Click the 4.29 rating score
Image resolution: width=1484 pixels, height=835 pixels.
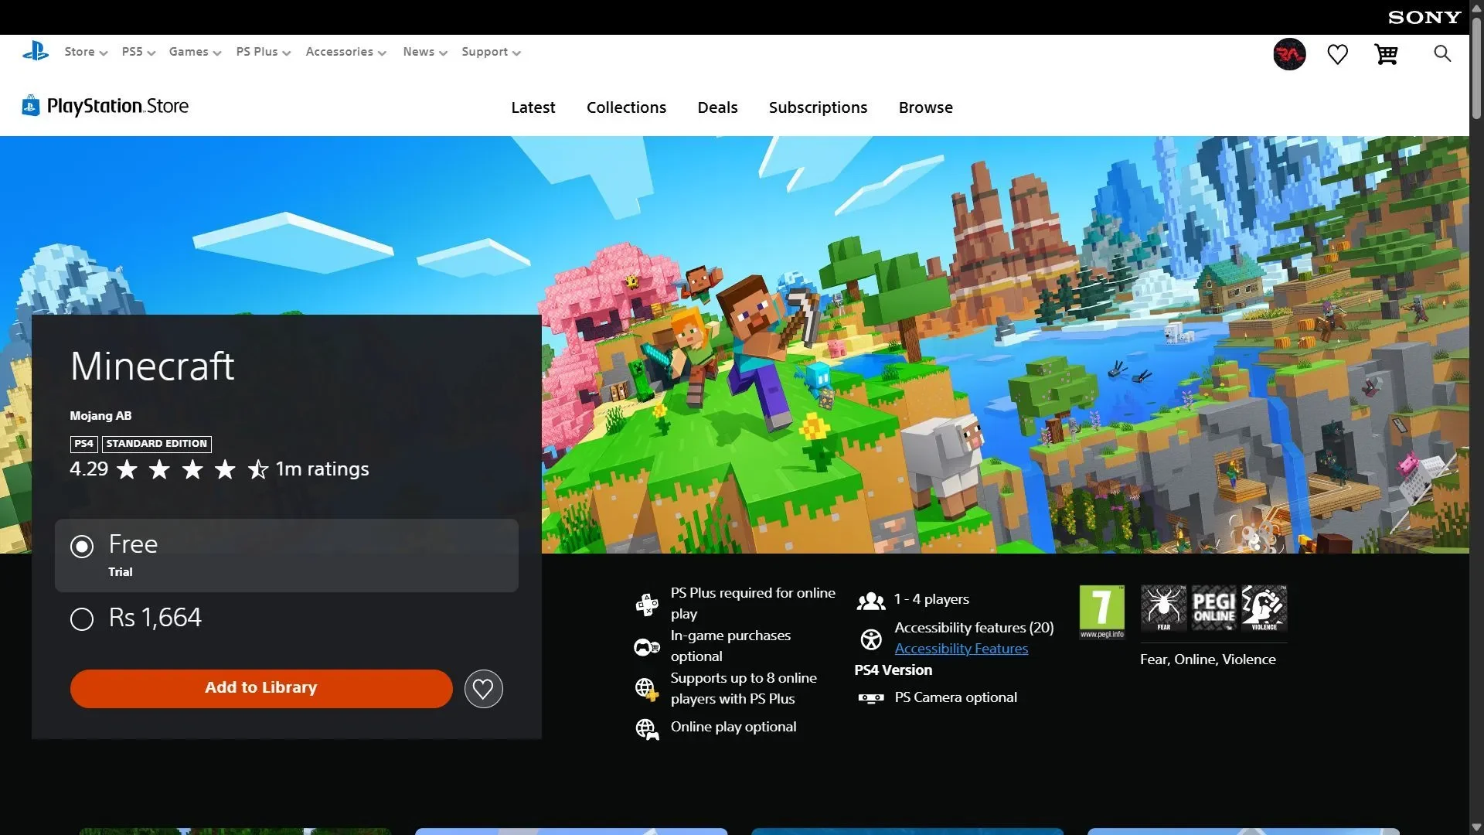89,469
